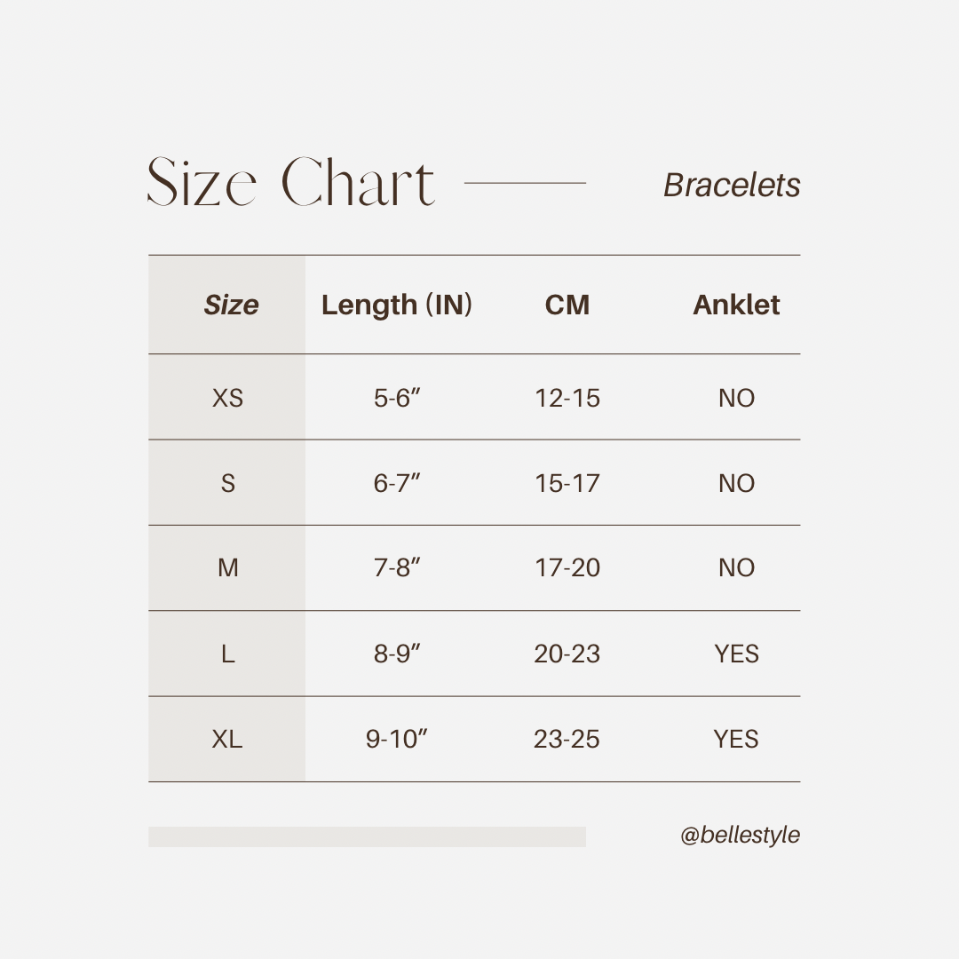This screenshot has width=959, height=959.
Task: Select the "Anklet" column header
Action: coord(736,305)
